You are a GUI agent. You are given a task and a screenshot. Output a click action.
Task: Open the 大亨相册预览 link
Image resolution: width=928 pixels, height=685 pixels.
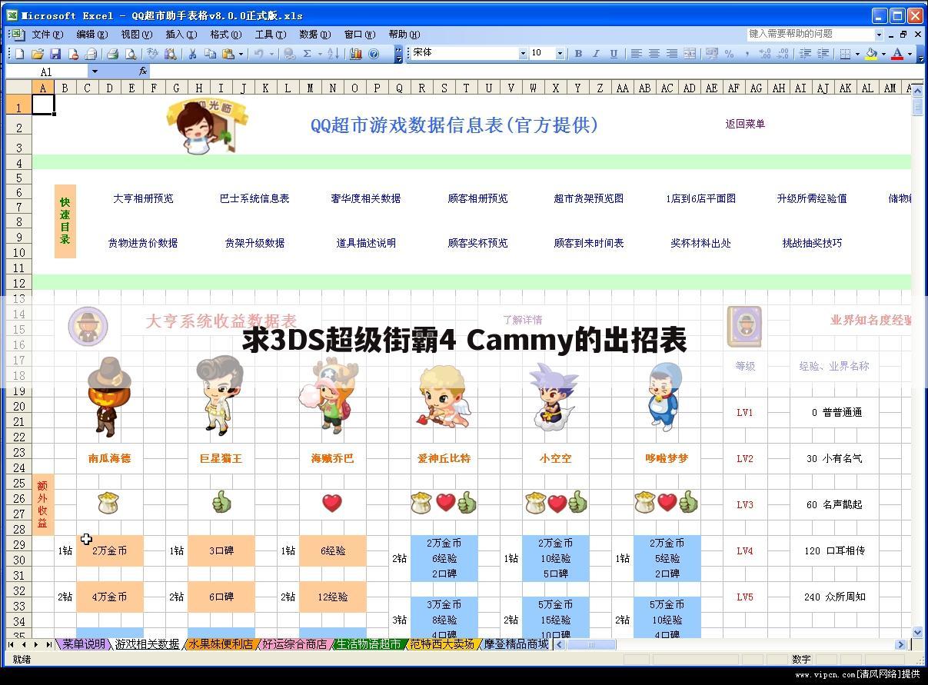point(143,198)
